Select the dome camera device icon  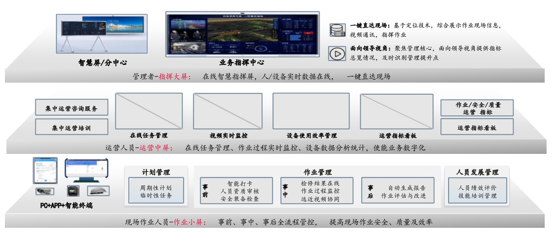tap(98, 190)
